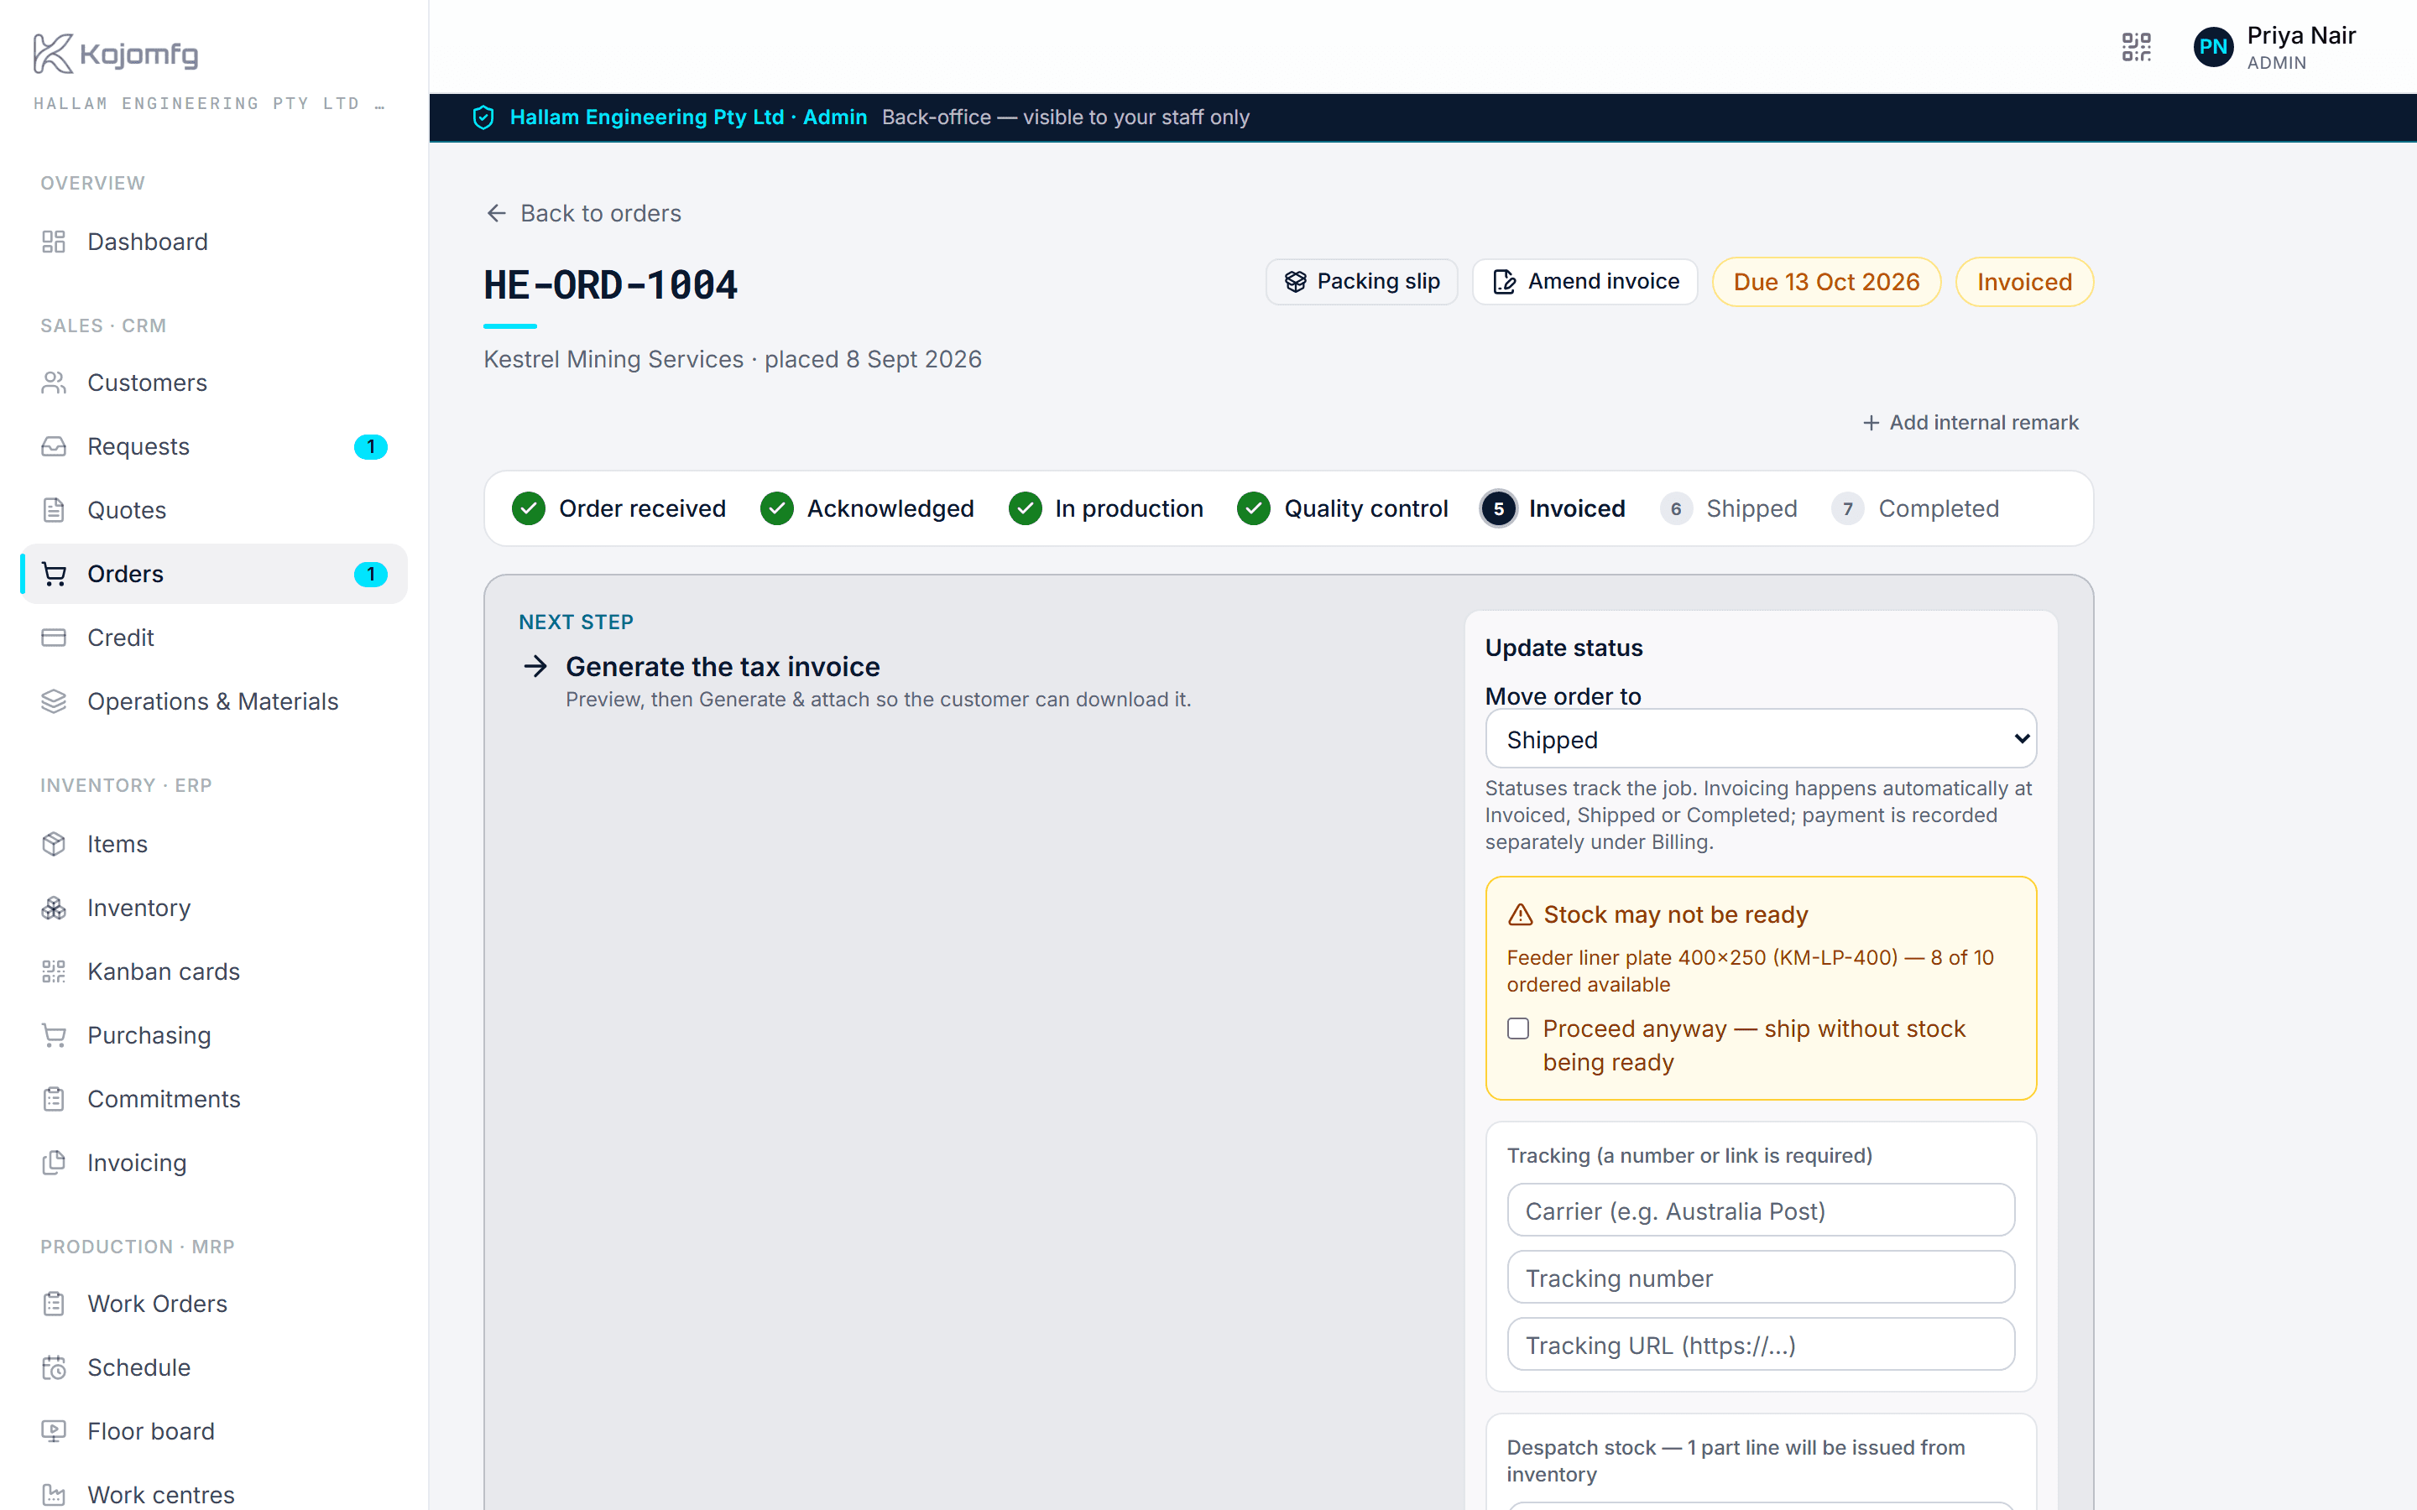Screen dimensions: 2417x1510
Task: Click Priya Nair user name
Action: [x=2301, y=36]
